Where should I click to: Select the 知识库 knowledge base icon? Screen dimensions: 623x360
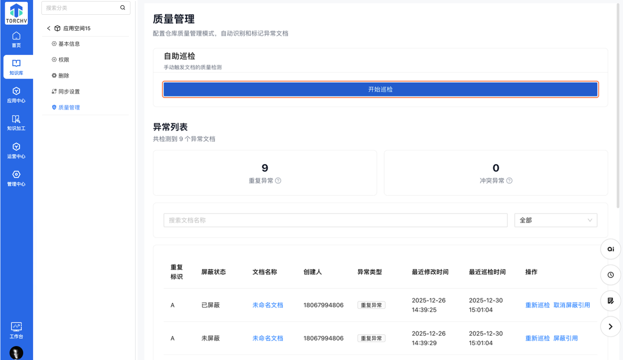pyautogui.click(x=16, y=67)
